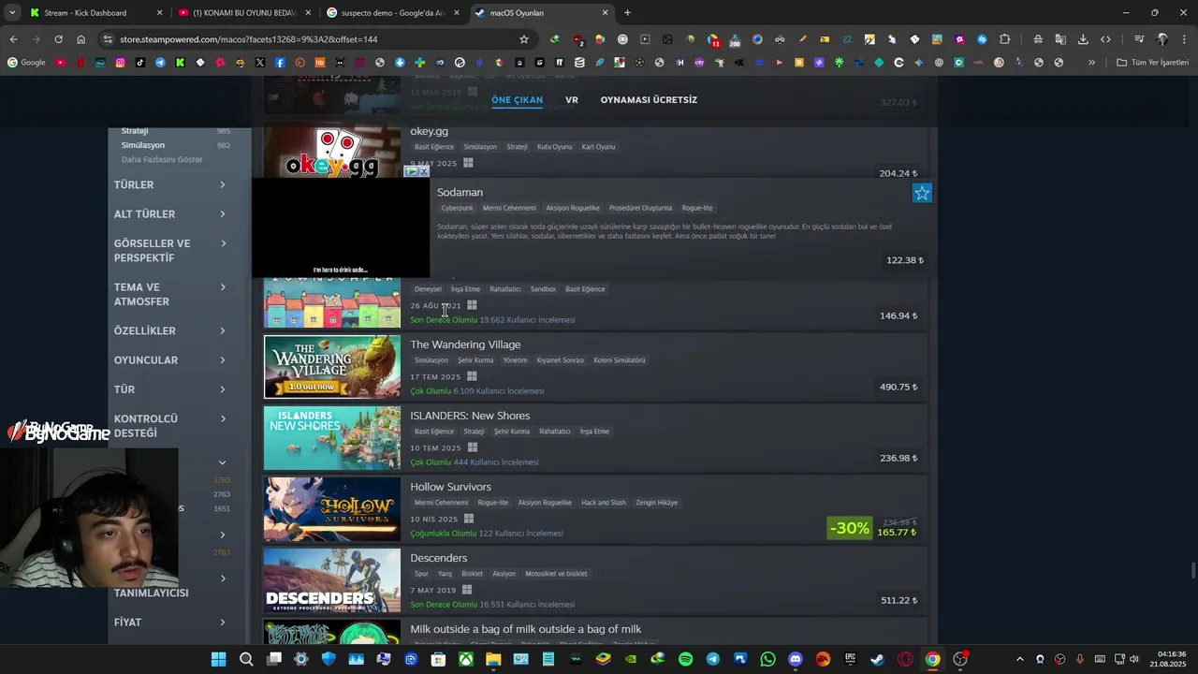Open the Chrome extensions puzzle icon
The height and width of the screenshot is (674, 1198).
[x=1004, y=39]
